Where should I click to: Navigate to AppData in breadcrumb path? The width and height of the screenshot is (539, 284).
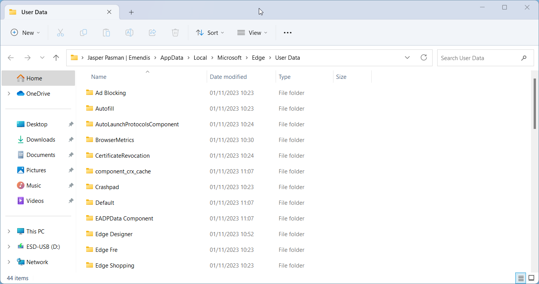click(x=171, y=58)
